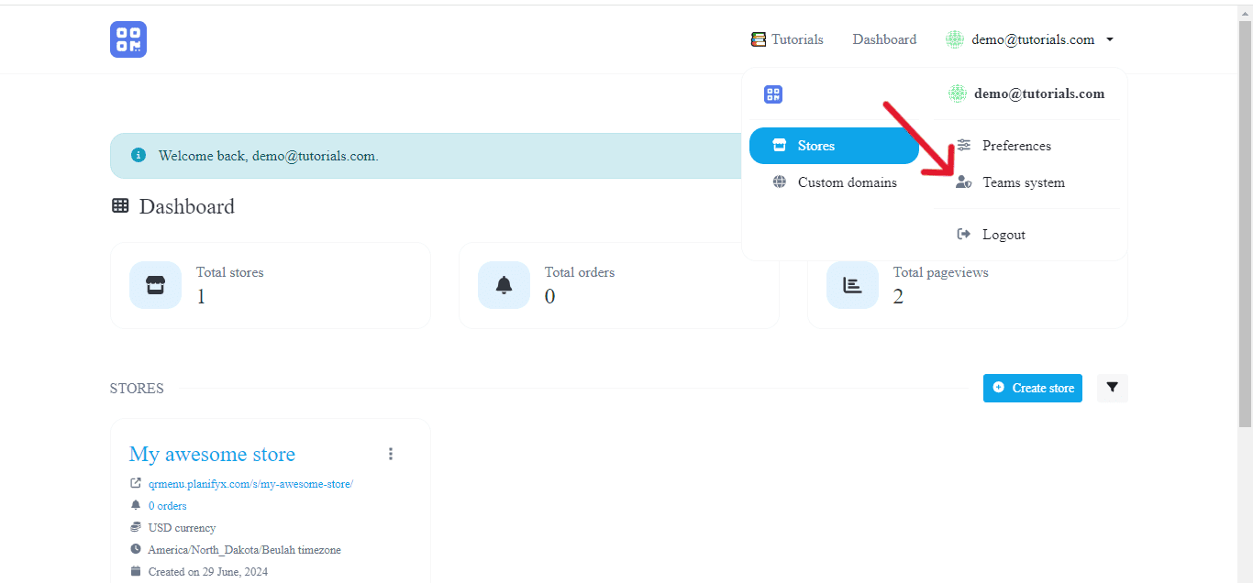The image size is (1253, 583).
Task: Click the 0 orders link
Action: coord(167,506)
